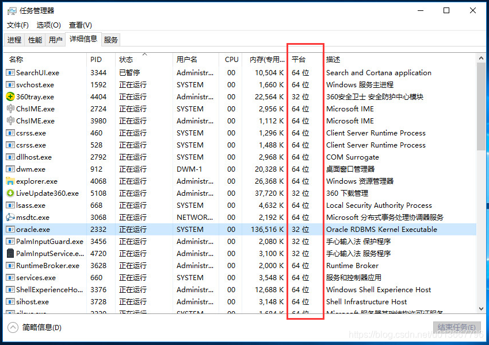This screenshot has height=345, width=489.
Task: Click the services.exe process icon
Action: pyautogui.click(x=10, y=277)
